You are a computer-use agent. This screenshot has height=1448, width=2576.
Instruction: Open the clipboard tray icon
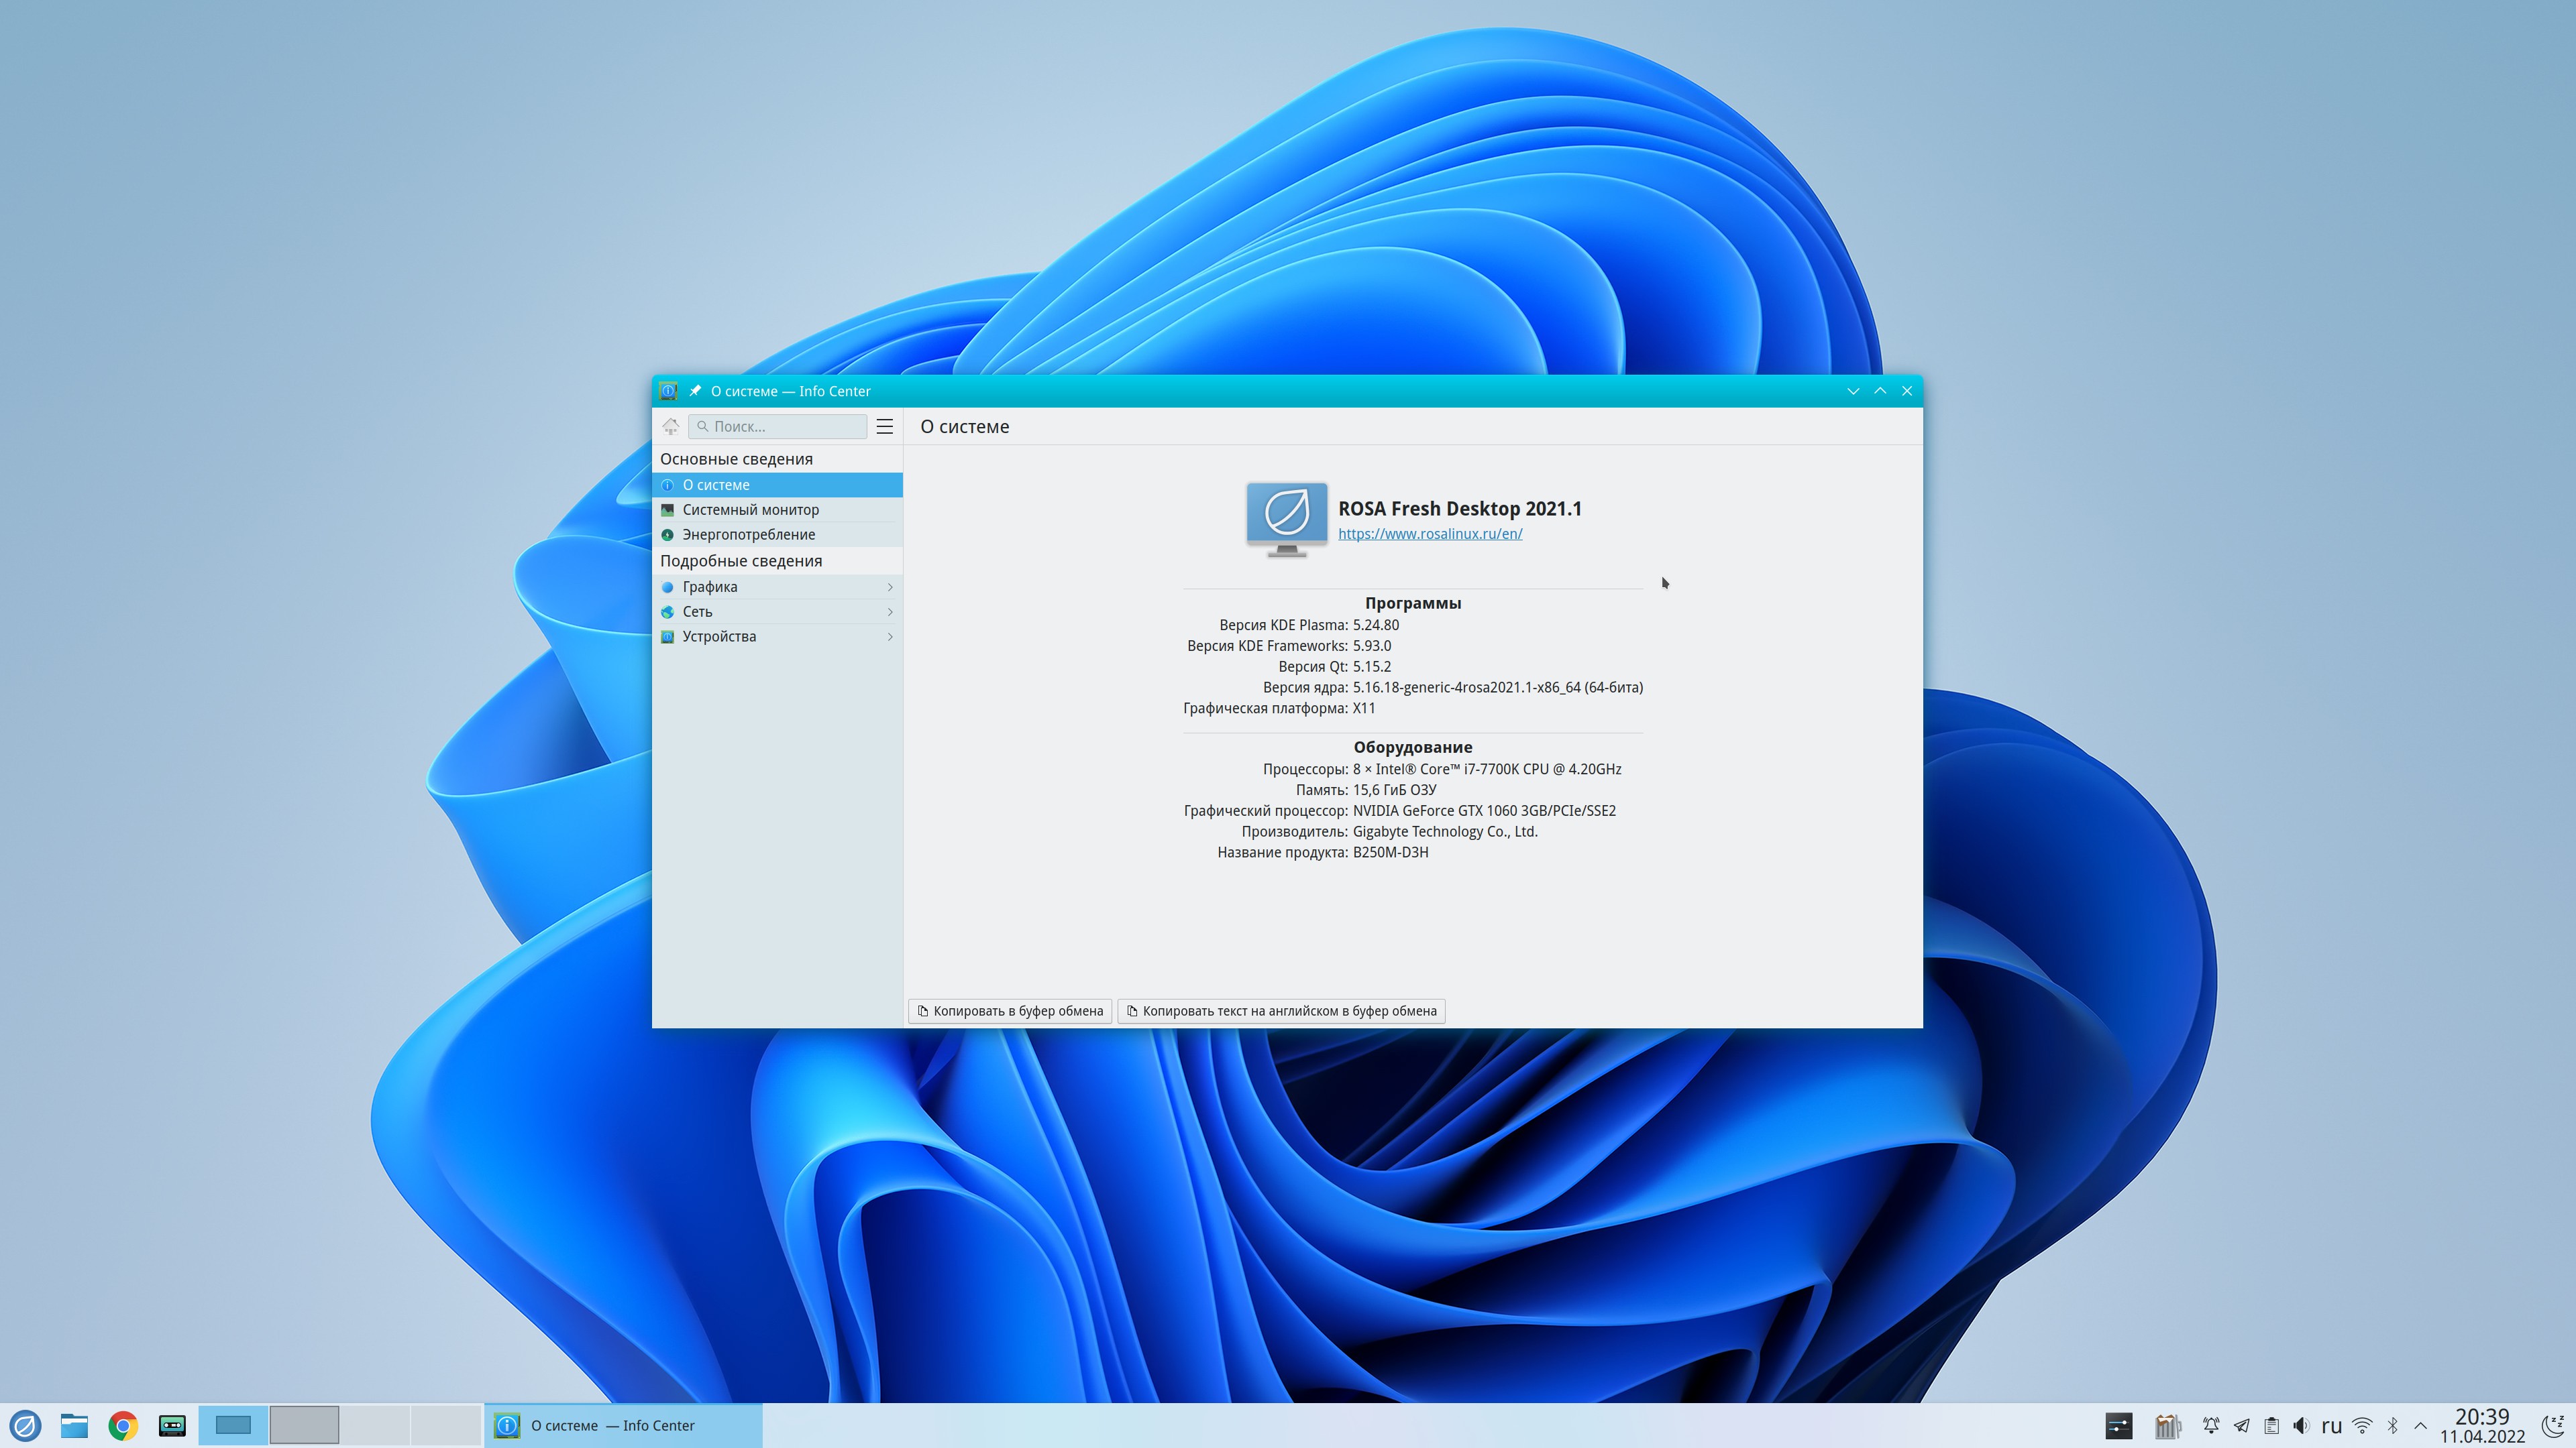(2272, 1426)
